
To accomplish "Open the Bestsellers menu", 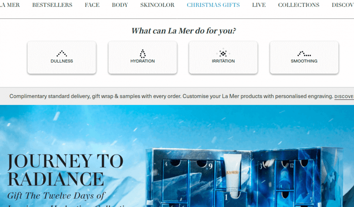I will click(52, 5).
